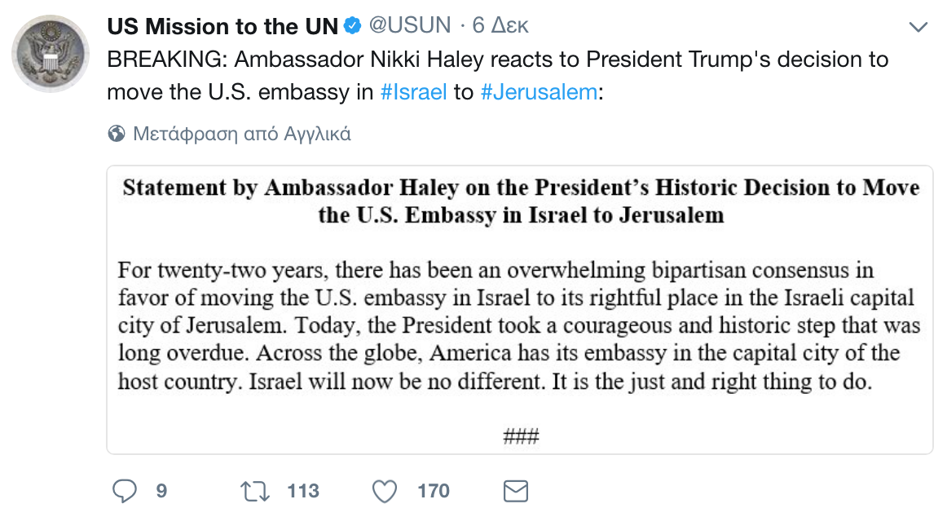
Task: Click the blue verified badge
Action: (x=352, y=26)
